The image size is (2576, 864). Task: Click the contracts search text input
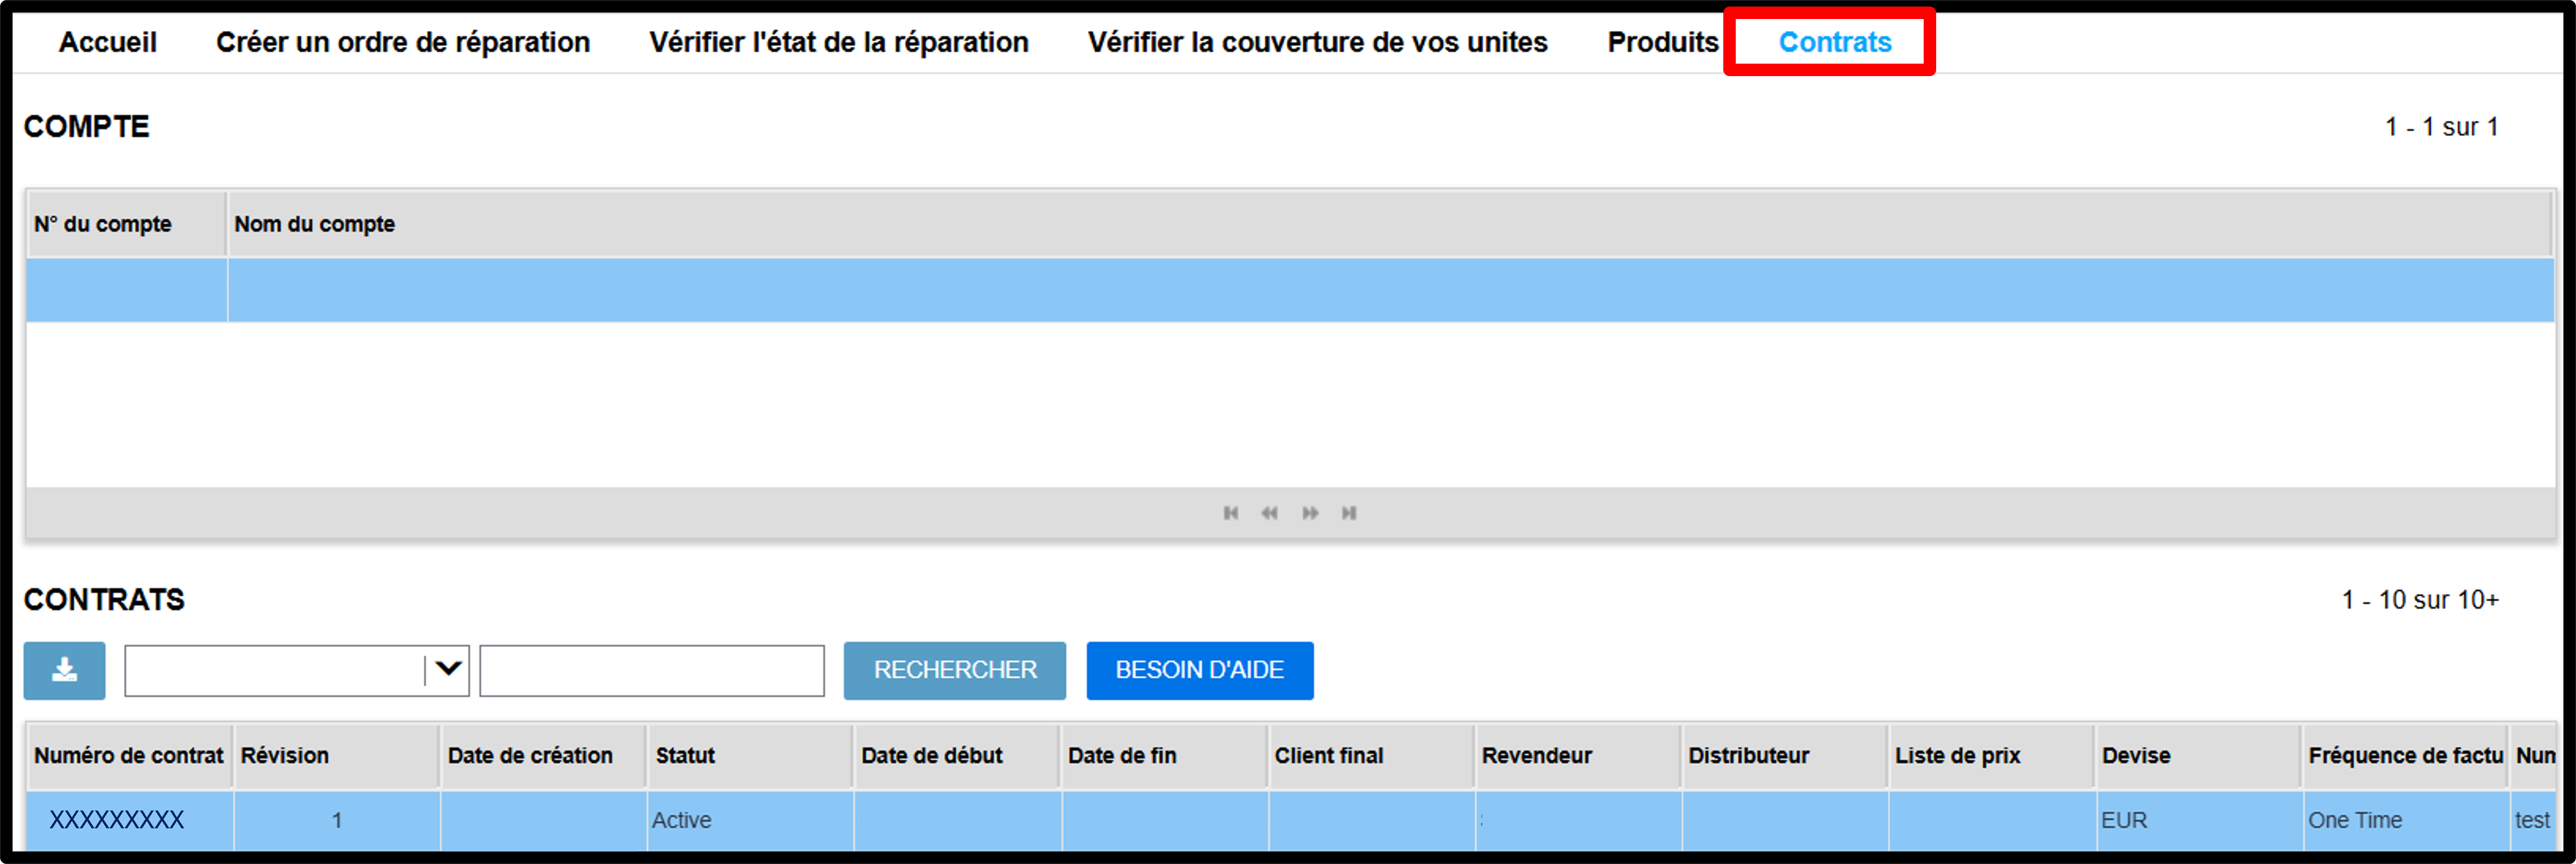click(652, 670)
